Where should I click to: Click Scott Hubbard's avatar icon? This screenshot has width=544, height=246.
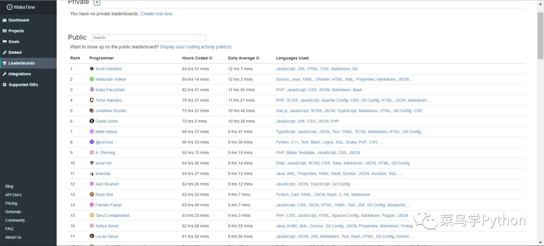coord(92,68)
